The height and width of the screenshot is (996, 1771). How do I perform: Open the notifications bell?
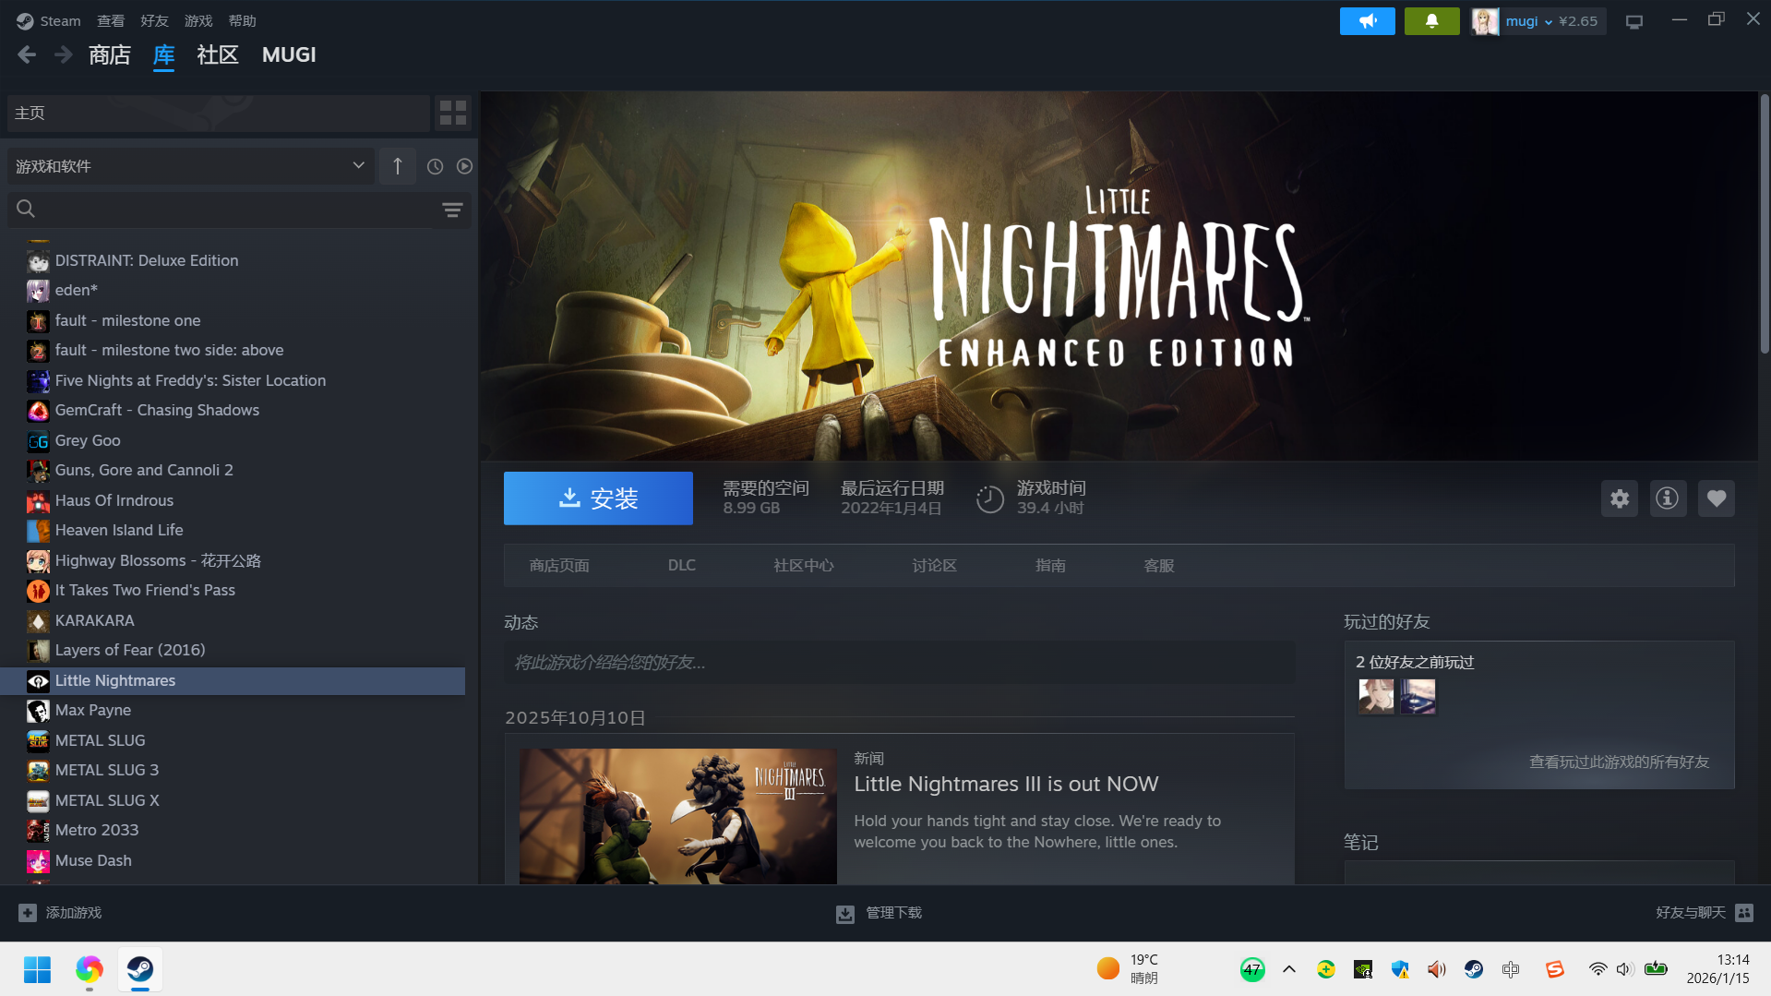(x=1431, y=21)
